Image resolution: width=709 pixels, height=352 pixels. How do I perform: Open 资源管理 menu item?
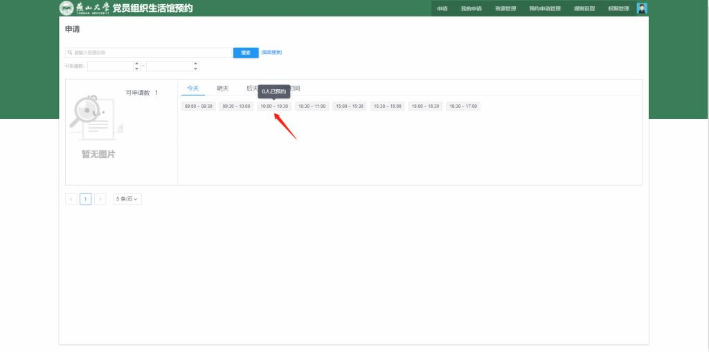click(505, 8)
